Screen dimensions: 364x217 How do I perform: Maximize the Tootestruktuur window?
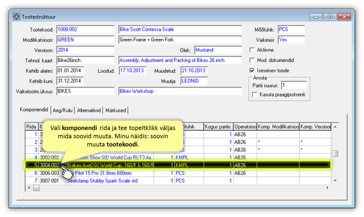coord(330,17)
